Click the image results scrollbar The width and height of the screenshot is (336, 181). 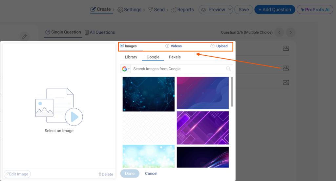(x=232, y=92)
